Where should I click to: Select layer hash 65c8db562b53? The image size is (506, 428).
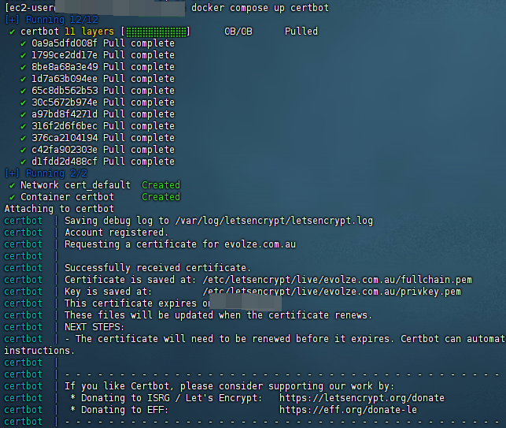click(65, 91)
